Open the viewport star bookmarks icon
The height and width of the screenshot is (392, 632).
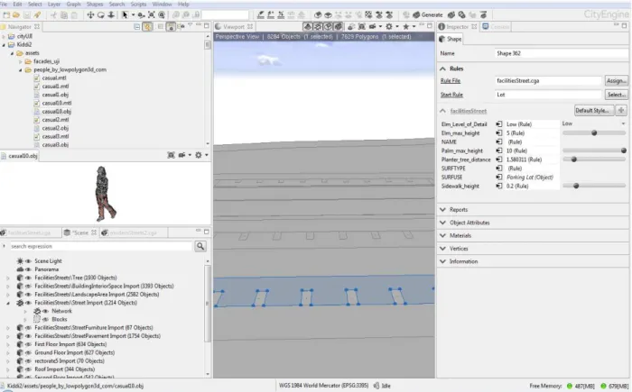pyautogui.click(x=406, y=26)
